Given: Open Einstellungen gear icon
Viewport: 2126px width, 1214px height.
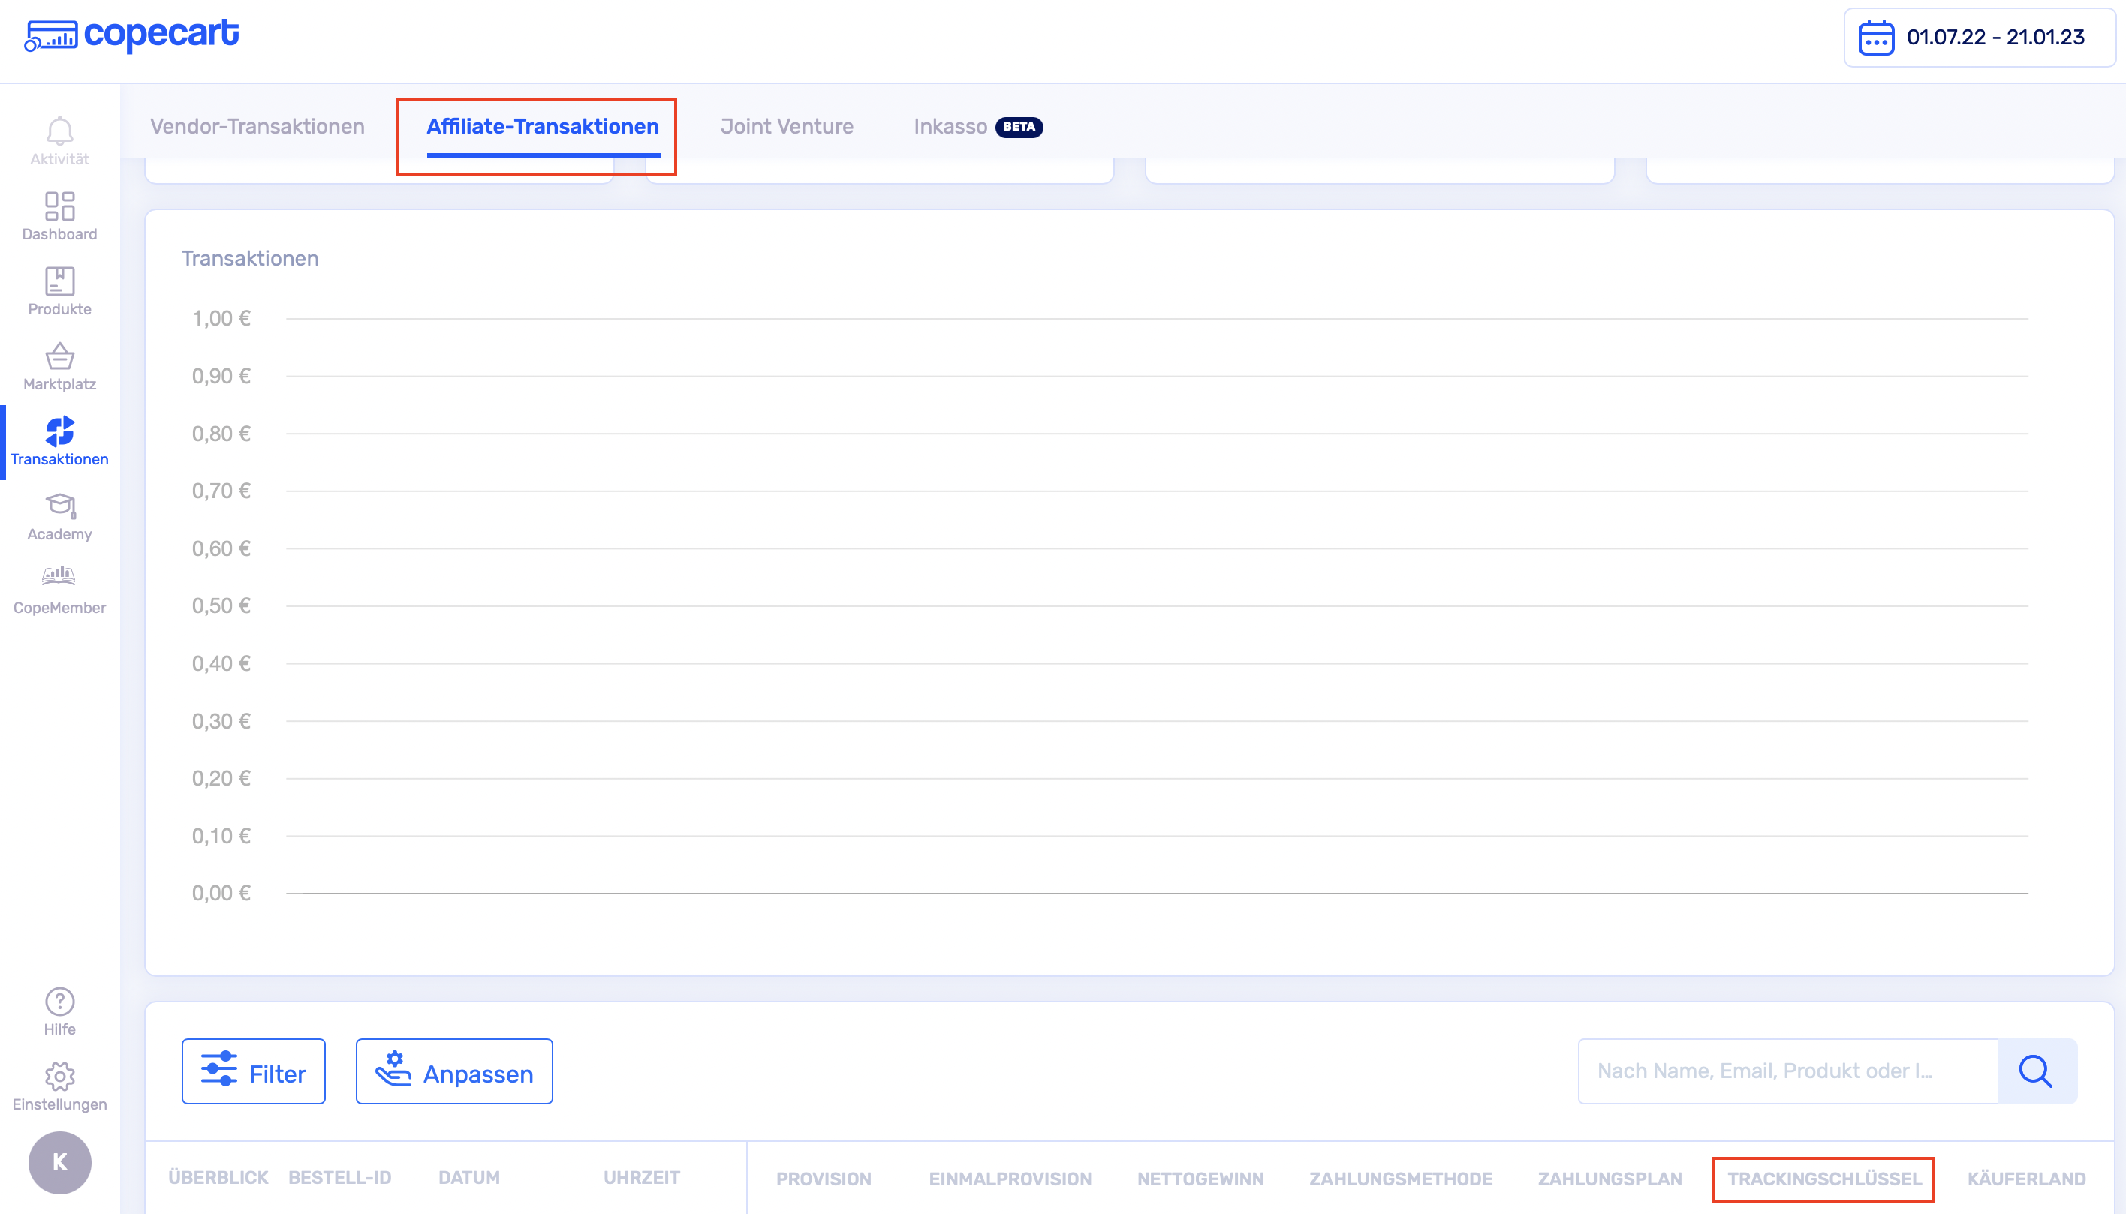Looking at the screenshot, I should coord(59,1086).
